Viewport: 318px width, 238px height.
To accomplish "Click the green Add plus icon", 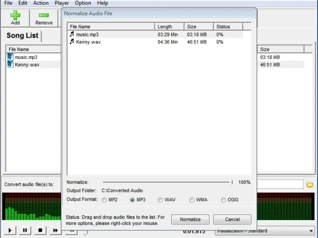I will click(x=15, y=15).
